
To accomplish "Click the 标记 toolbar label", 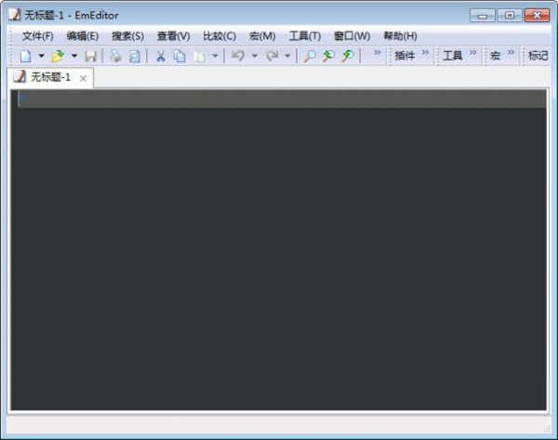I will [538, 56].
